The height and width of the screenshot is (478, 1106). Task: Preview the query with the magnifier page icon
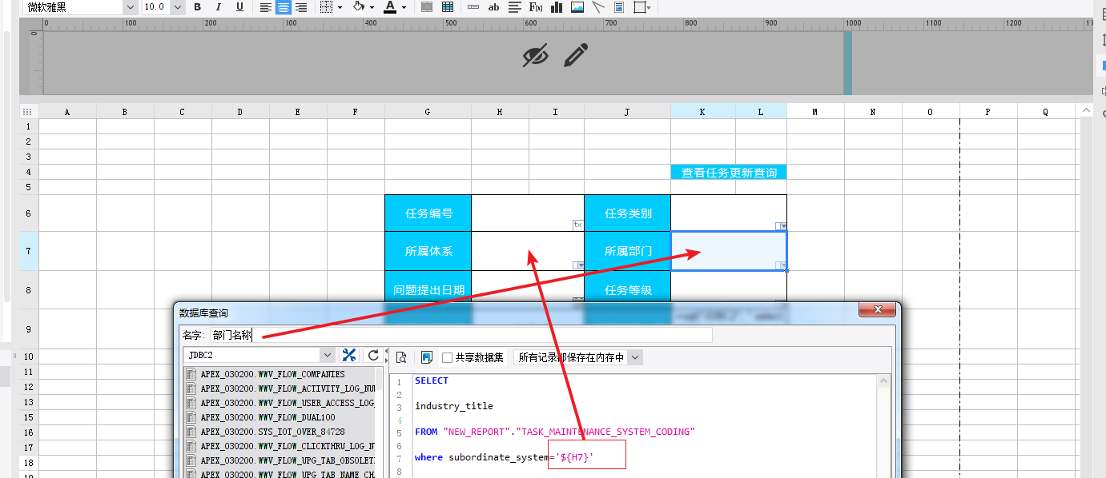[402, 357]
